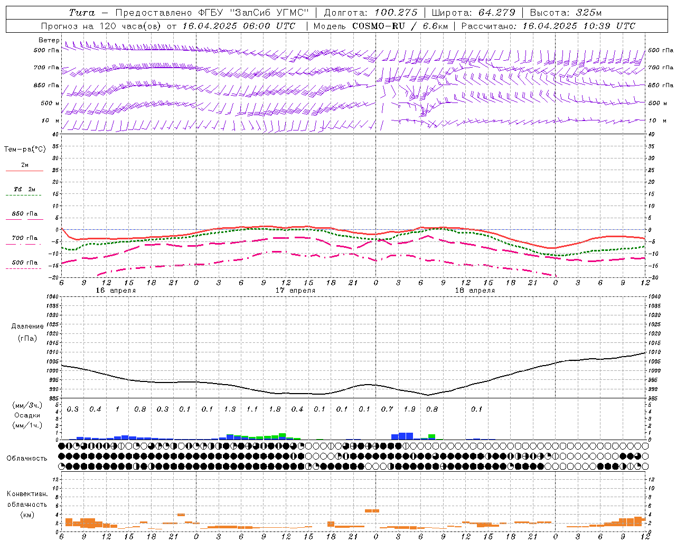Click the (мм/1ч.) units label
The image size is (676, 541).
(27, 425)
